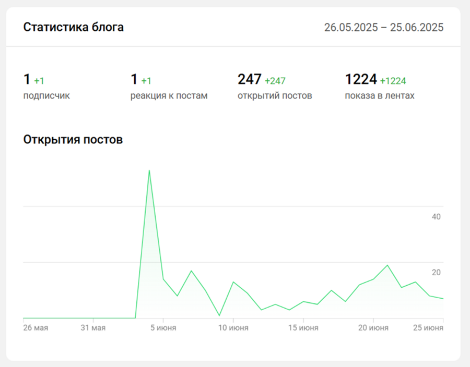Image resolution: width=470 pixels, height=367 pixels.
Task: Select the '1224' feed impressions number
Action: click(361, 80)
